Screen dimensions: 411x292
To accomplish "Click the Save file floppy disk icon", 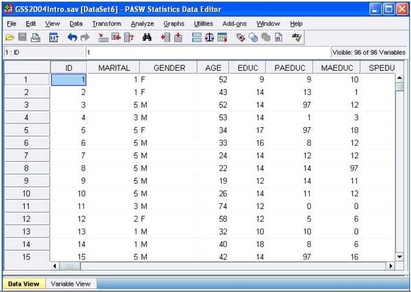I will pos(23,37).
